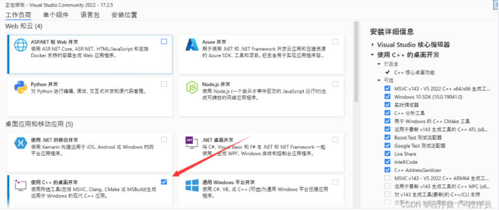Enable the Python development workload checkbox
This screenshot has height=210, width=499.
(x=164, y=84)
